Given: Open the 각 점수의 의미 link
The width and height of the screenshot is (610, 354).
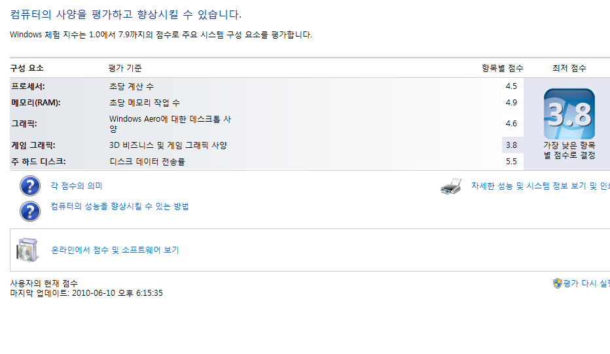Looking at the screenshot, I should (x=77, y=186).
